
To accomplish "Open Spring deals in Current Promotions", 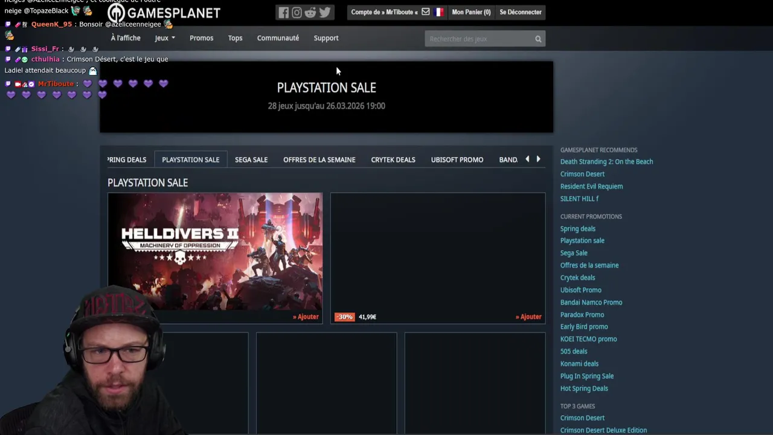I will [x=577, y=229].
